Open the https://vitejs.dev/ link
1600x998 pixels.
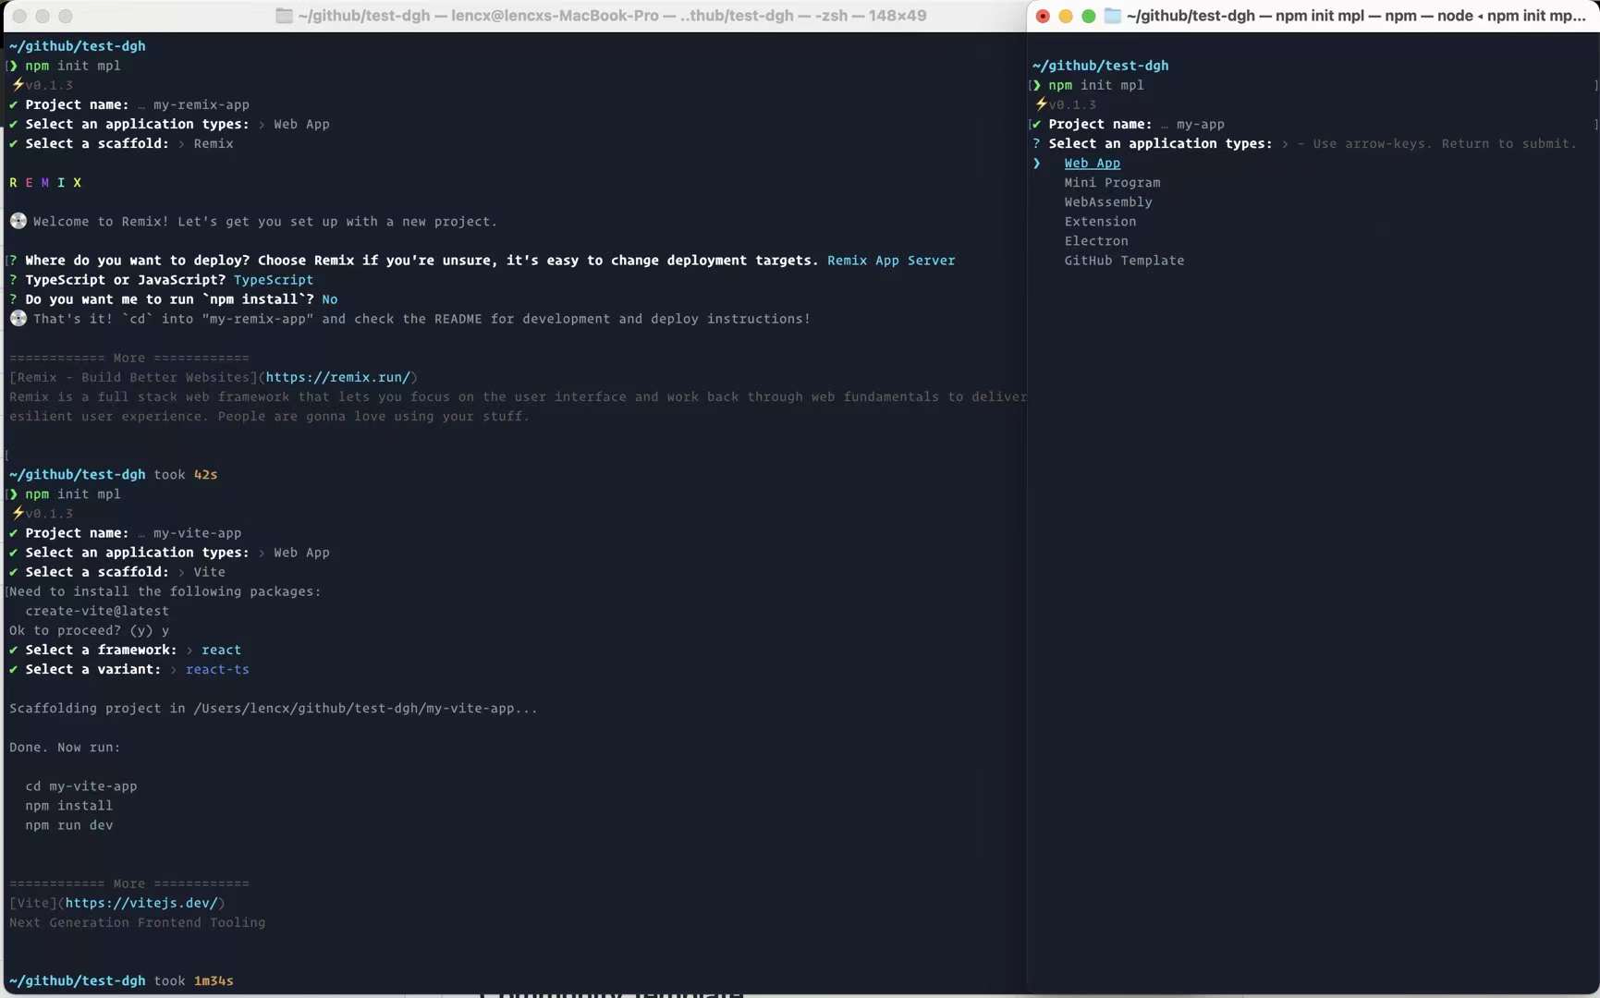(141, 903)
